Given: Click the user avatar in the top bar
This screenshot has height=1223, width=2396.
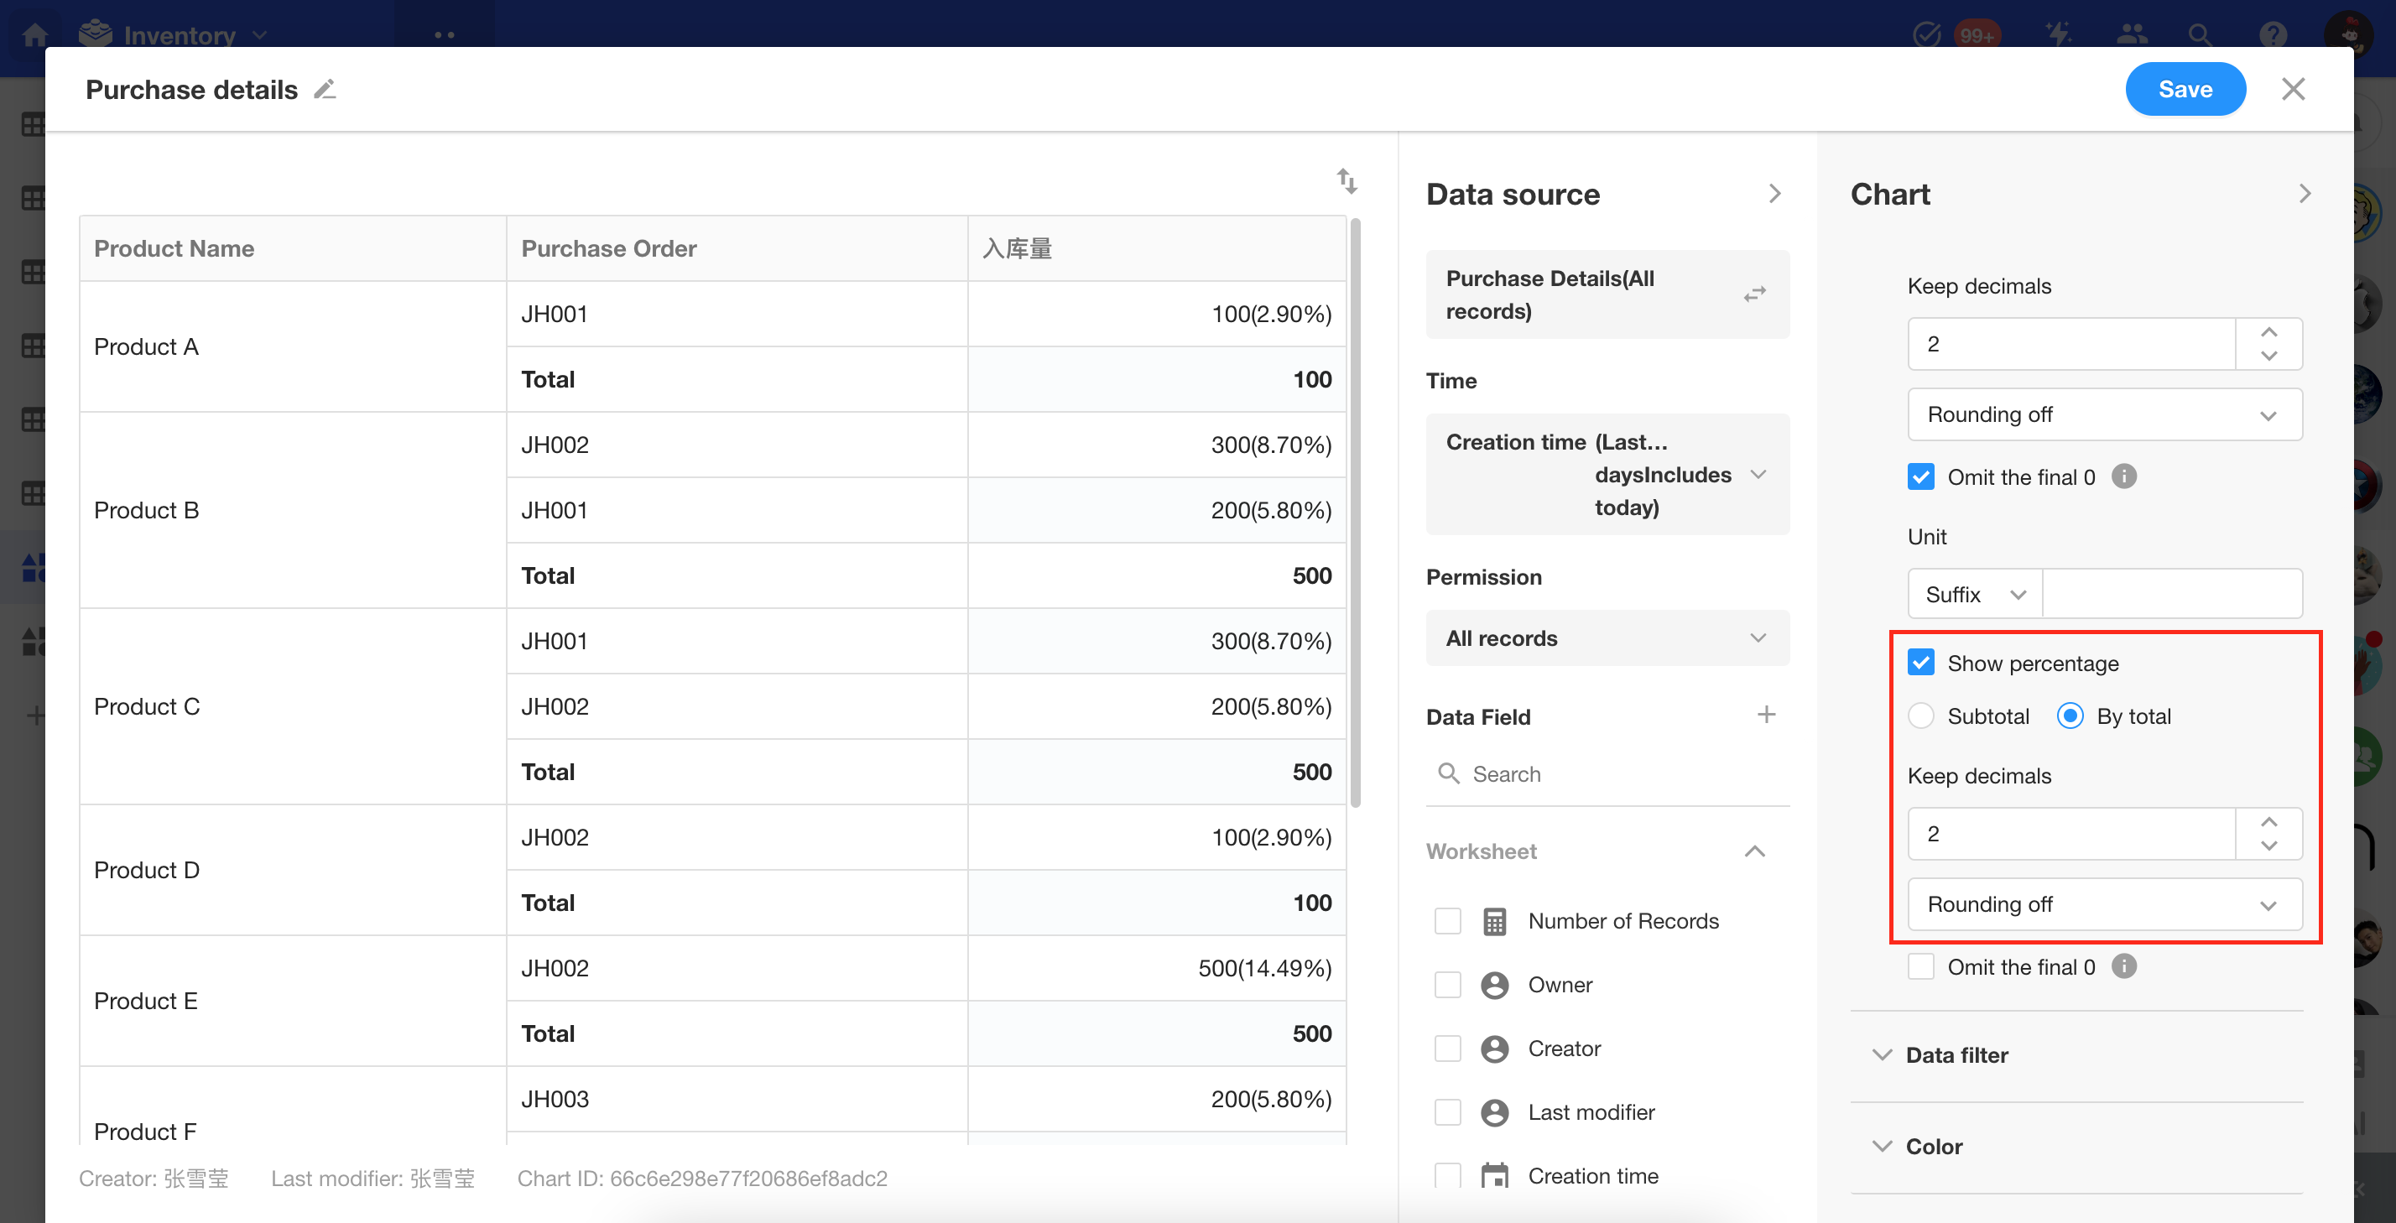Looking at the screenshot, I should click(x=2348, y=34).
